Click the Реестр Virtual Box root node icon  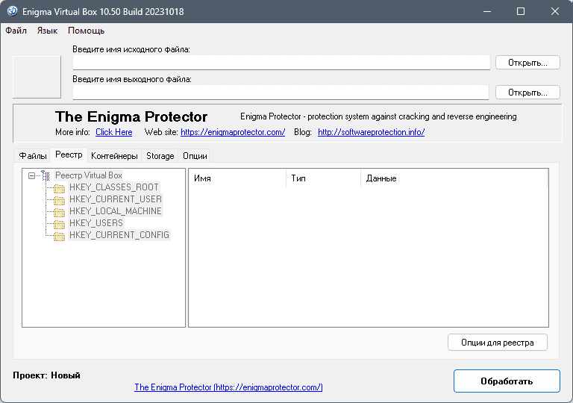(x=46, y=175)
